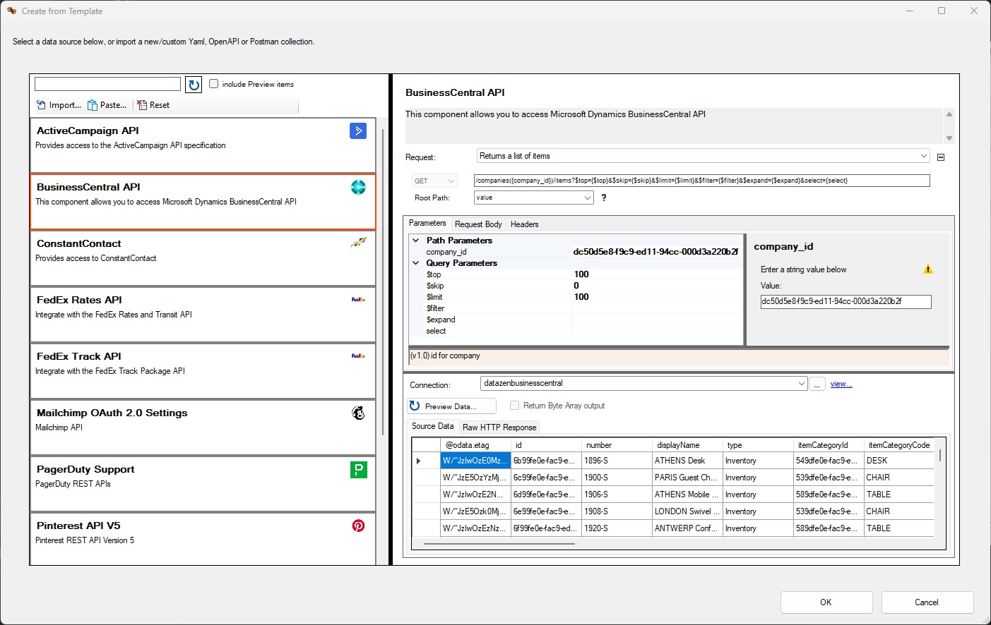Viewport: 991px width, 625px height.
Task: Toggle Return Byte Array output checkbox
Action: [514, 406]
